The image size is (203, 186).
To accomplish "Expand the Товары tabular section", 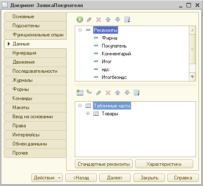I will click(x=88, y=114).
